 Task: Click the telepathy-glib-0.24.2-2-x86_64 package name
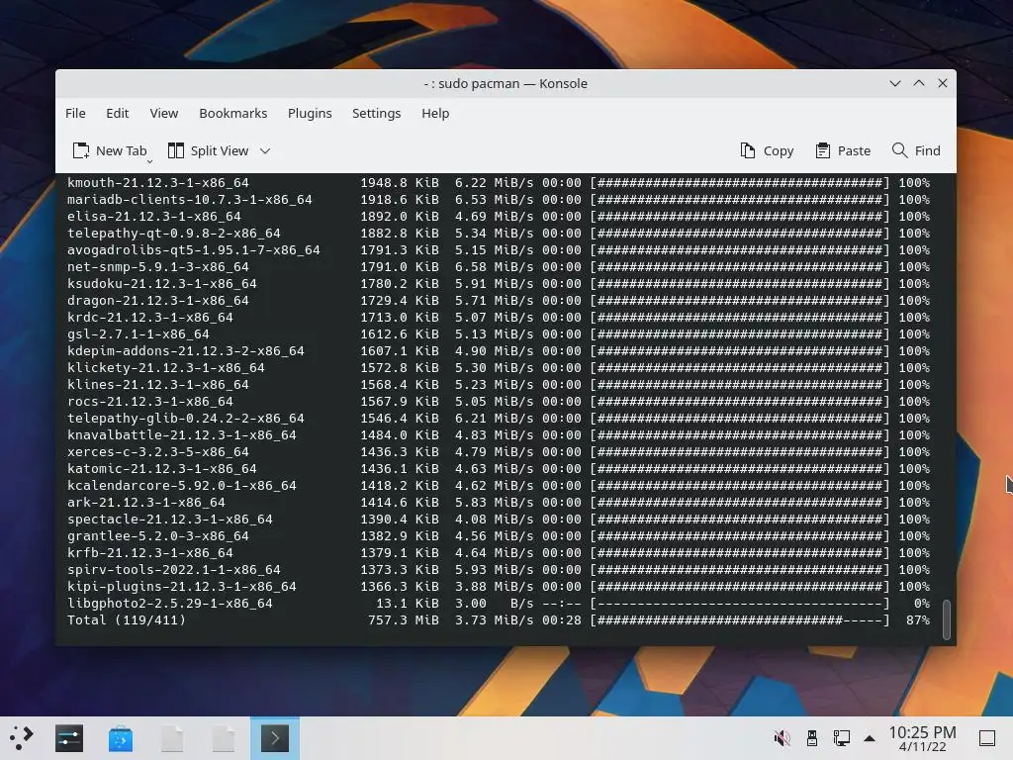(x=185, y=419)
